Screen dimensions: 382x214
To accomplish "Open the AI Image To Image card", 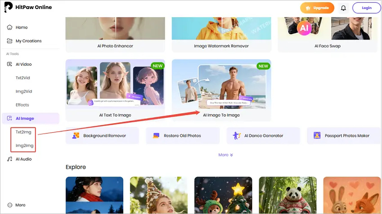I will pyautogui.click(x=221, y=89).
